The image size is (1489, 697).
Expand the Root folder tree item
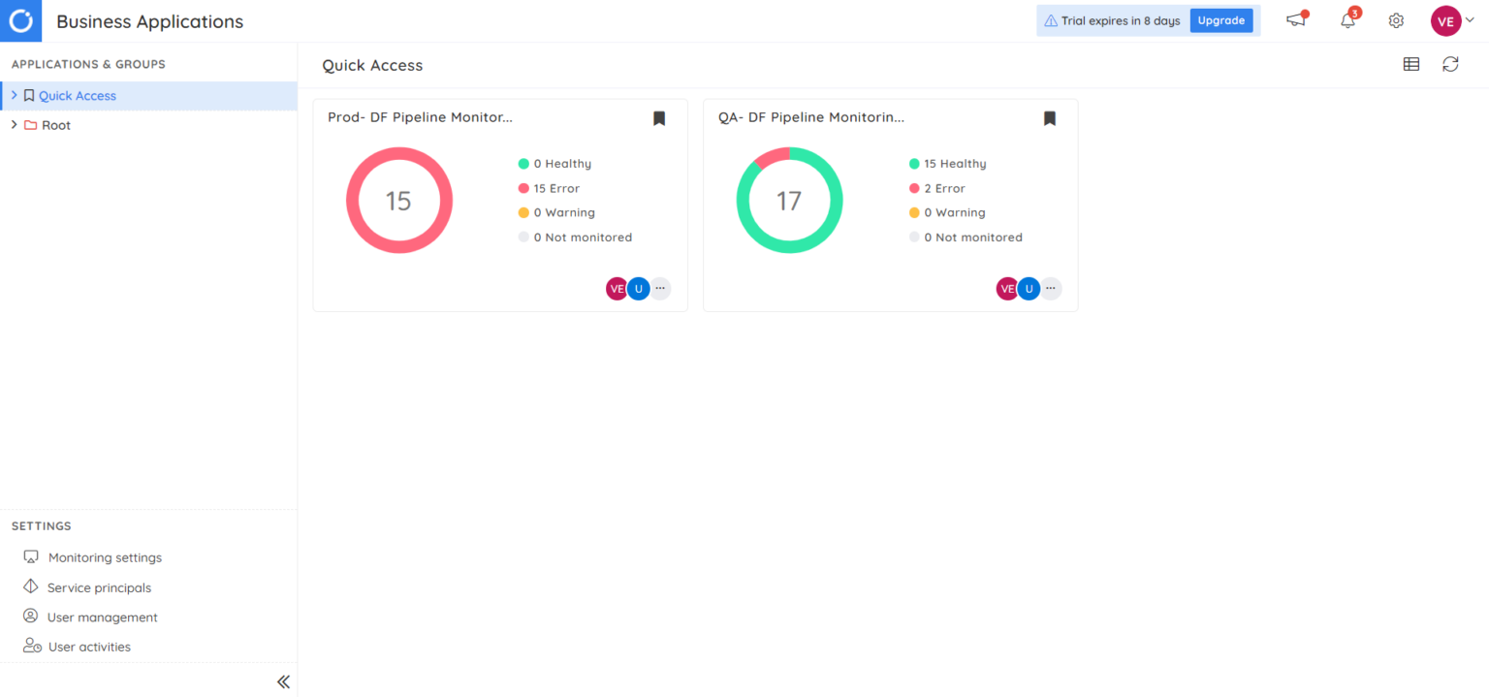tap(14, 124)
